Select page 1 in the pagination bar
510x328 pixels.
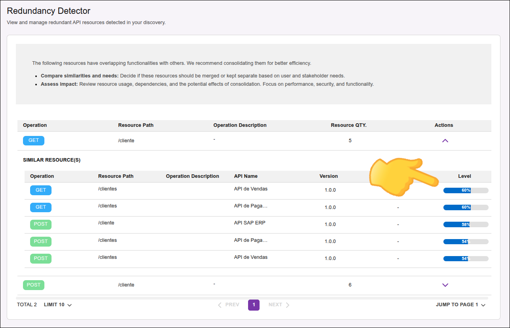point(254,305)
